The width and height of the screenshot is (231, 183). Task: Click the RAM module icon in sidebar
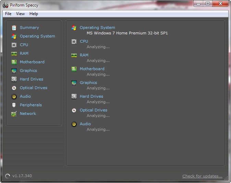point(14,53)
